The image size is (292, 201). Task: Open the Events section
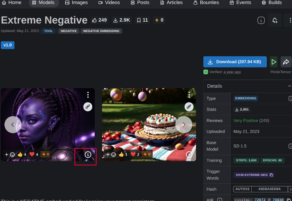(x=241, y=3)
